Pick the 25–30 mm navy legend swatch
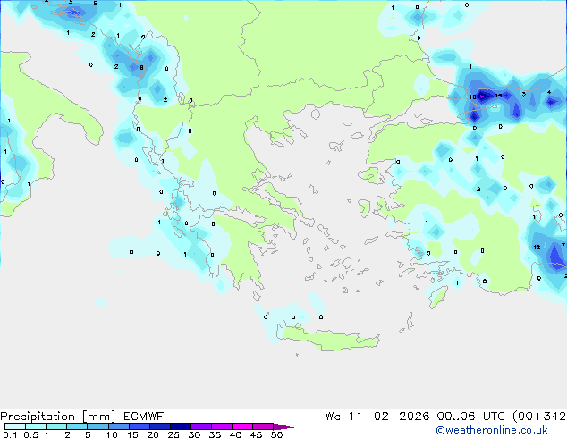Screen dimensions: 567x438 [x=181, y=426]
